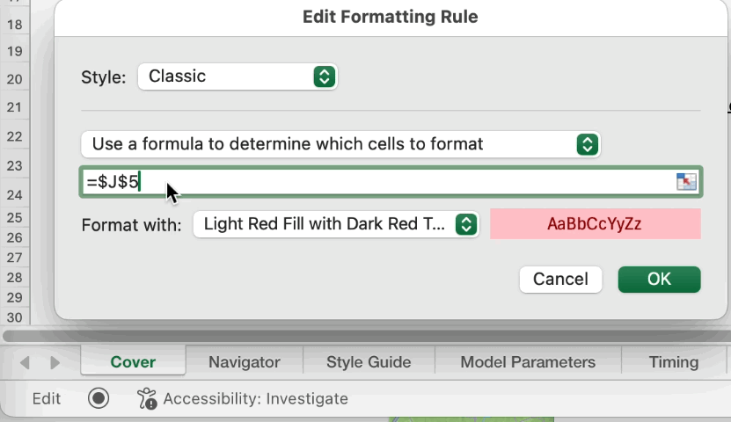The width and height of the screenshot is (731, 422).
Task: Select row 27 header
Action: pyautogui.click(x=14, y=258)
